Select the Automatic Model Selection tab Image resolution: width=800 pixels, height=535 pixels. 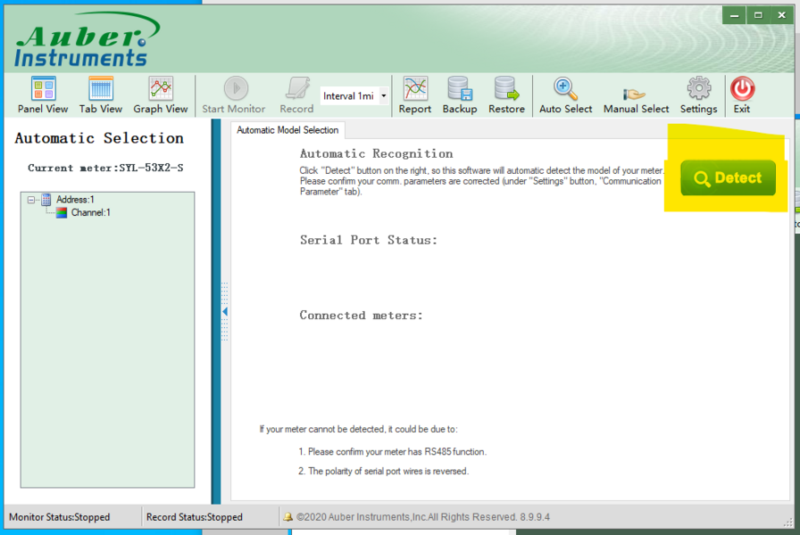(287, 130)
